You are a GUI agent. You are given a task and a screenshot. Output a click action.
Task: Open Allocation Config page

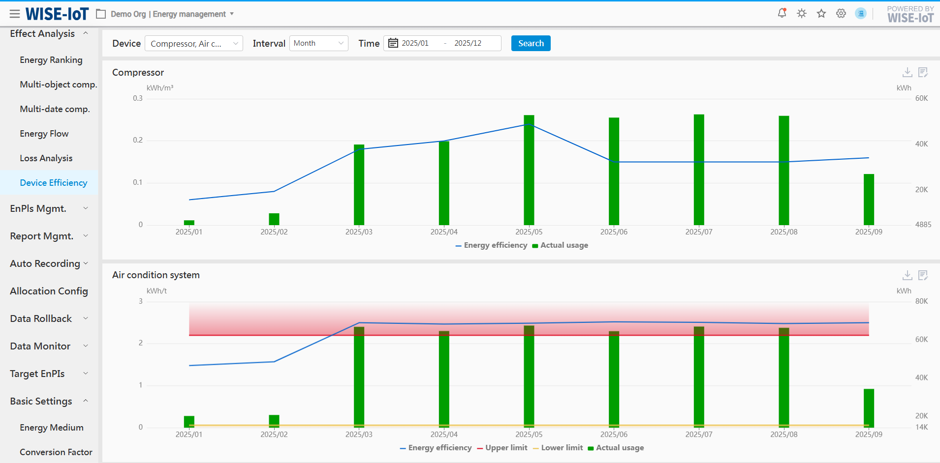click(49, 291)
